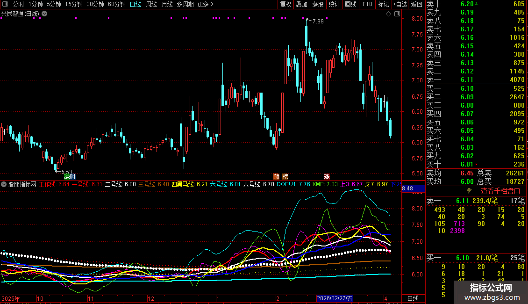Click the diamond icon in chart header
Screen dimensions: 528x304
coord(388,14)
